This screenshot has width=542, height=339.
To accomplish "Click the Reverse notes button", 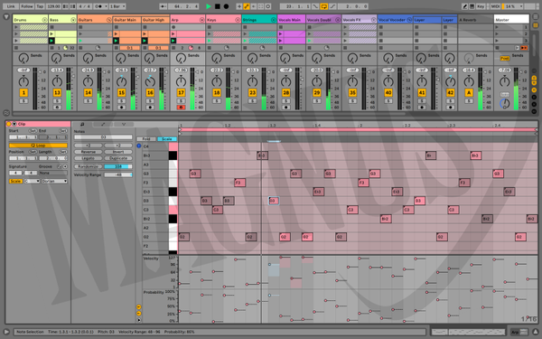I will coord(89,152).
